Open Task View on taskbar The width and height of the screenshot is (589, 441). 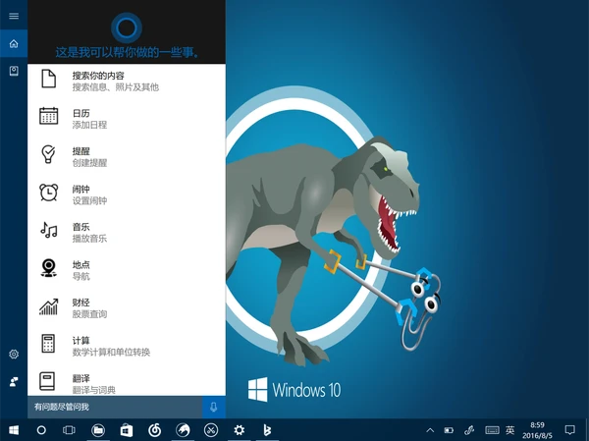(x=69, y=430)
